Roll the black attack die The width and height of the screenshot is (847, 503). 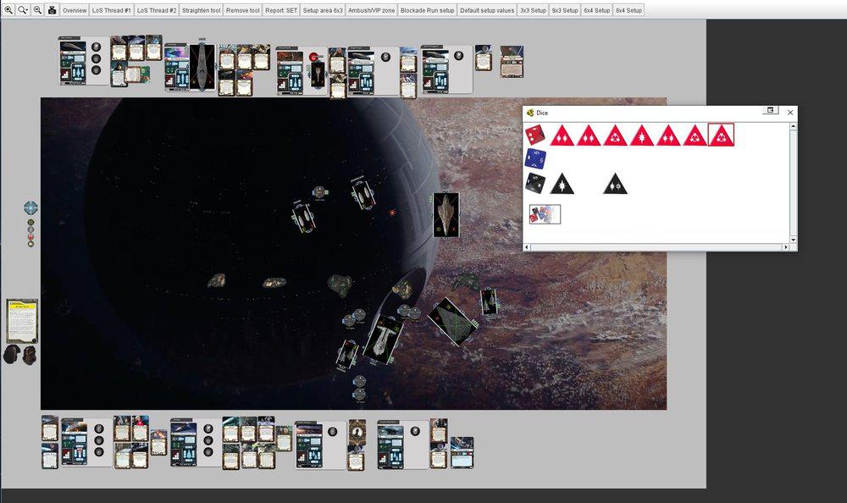click(534, 183)
